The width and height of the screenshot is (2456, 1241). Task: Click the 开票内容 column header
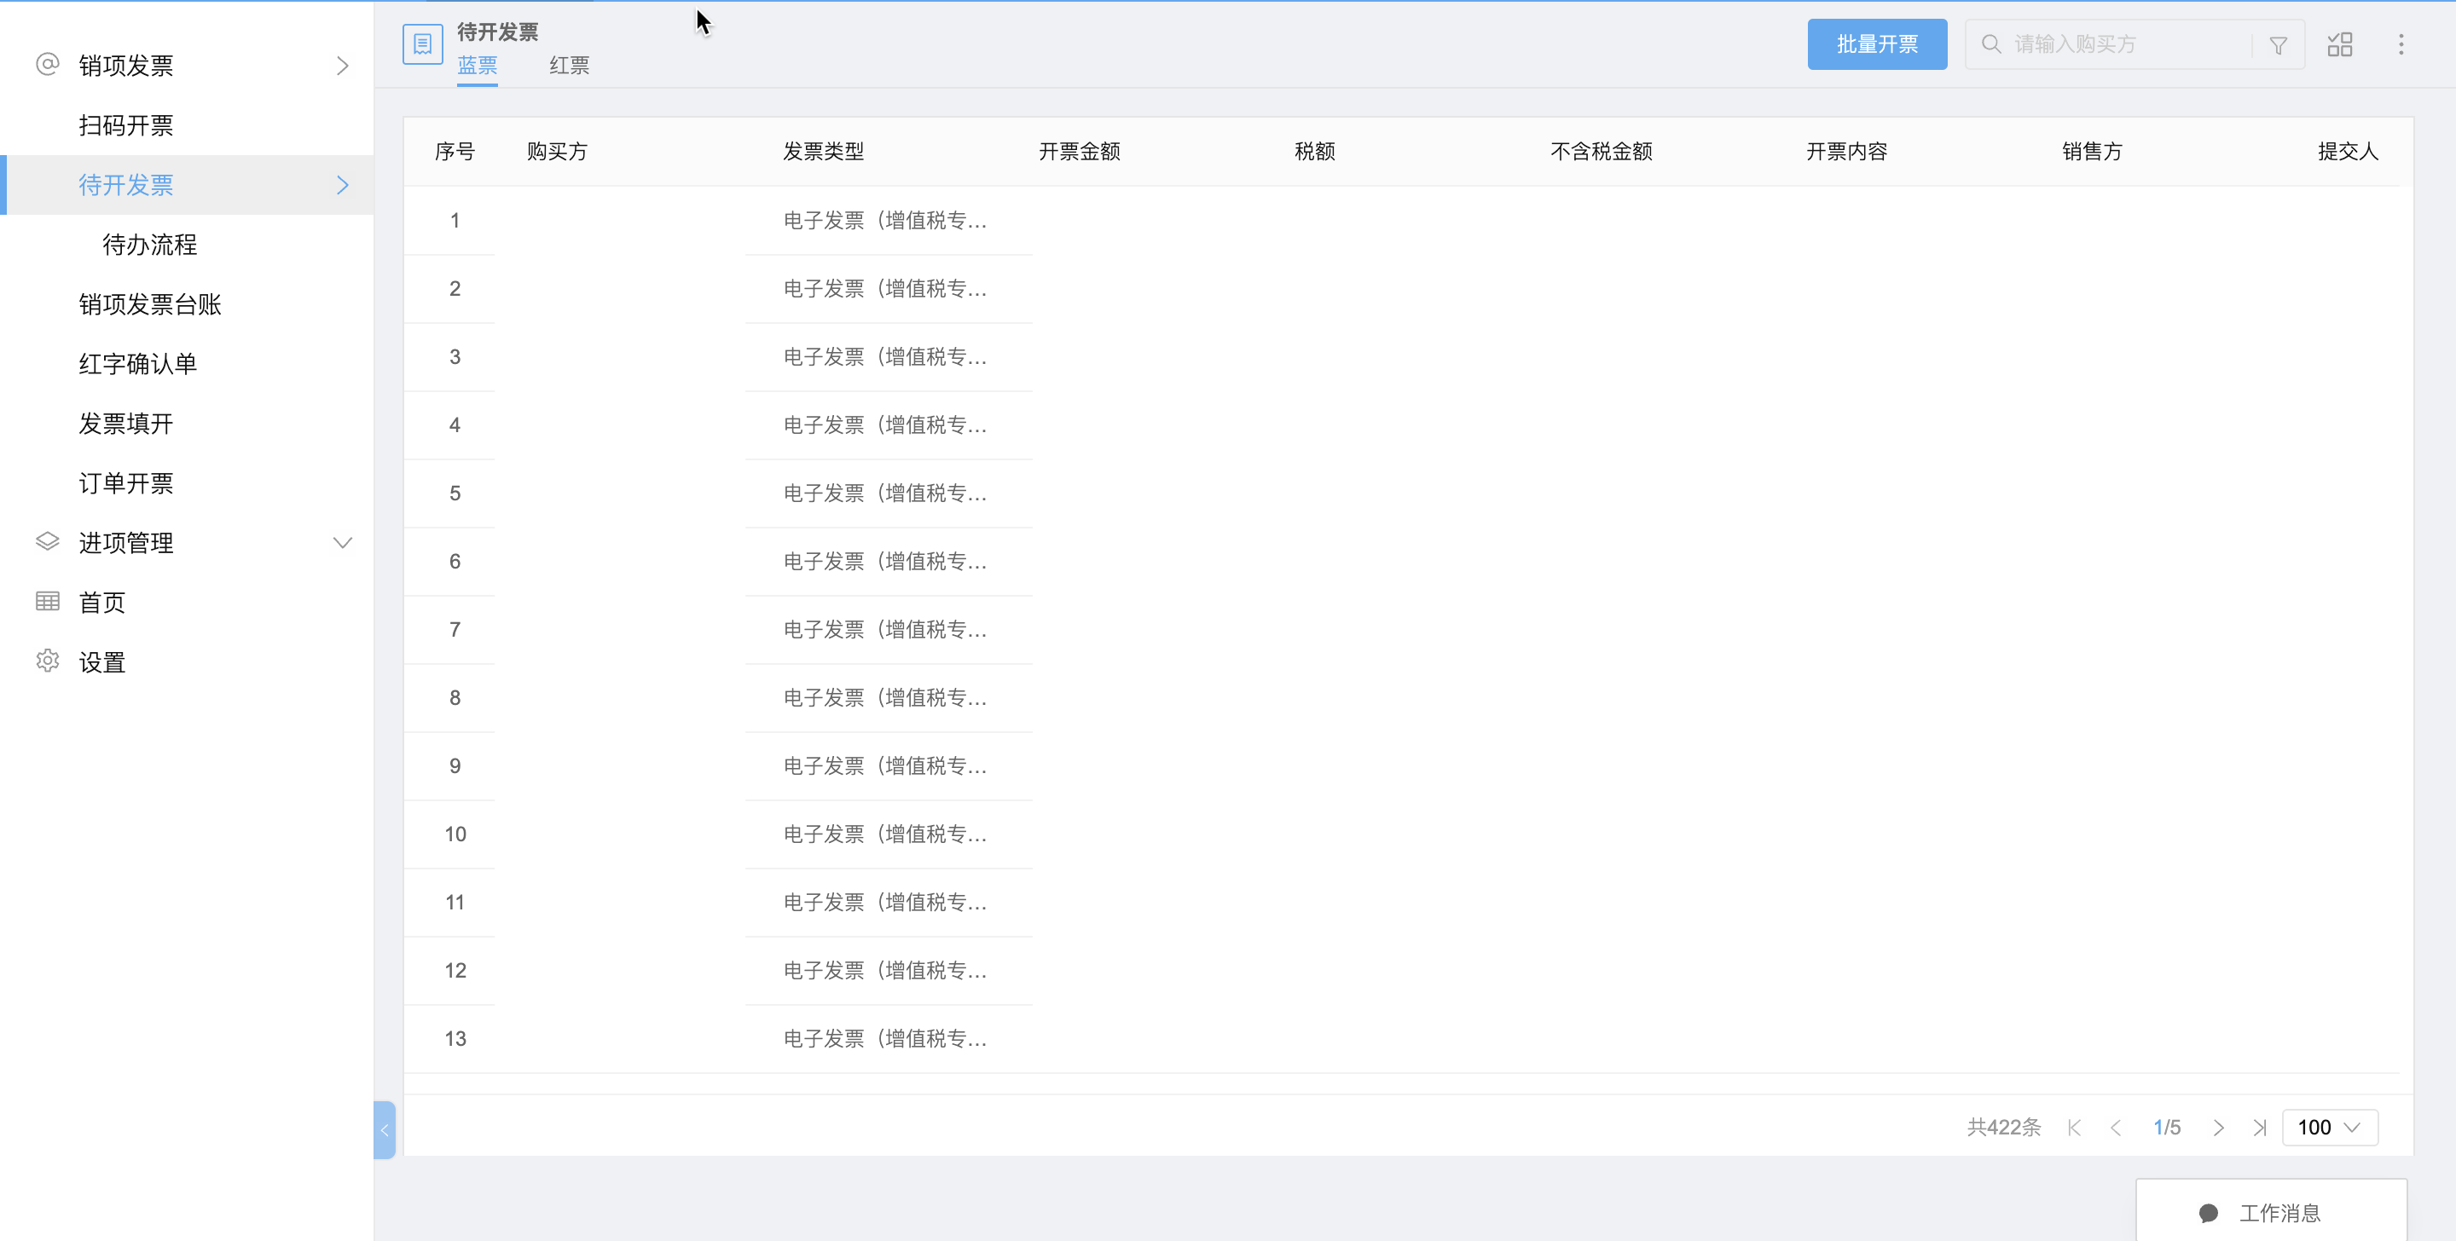point(1847,151)
